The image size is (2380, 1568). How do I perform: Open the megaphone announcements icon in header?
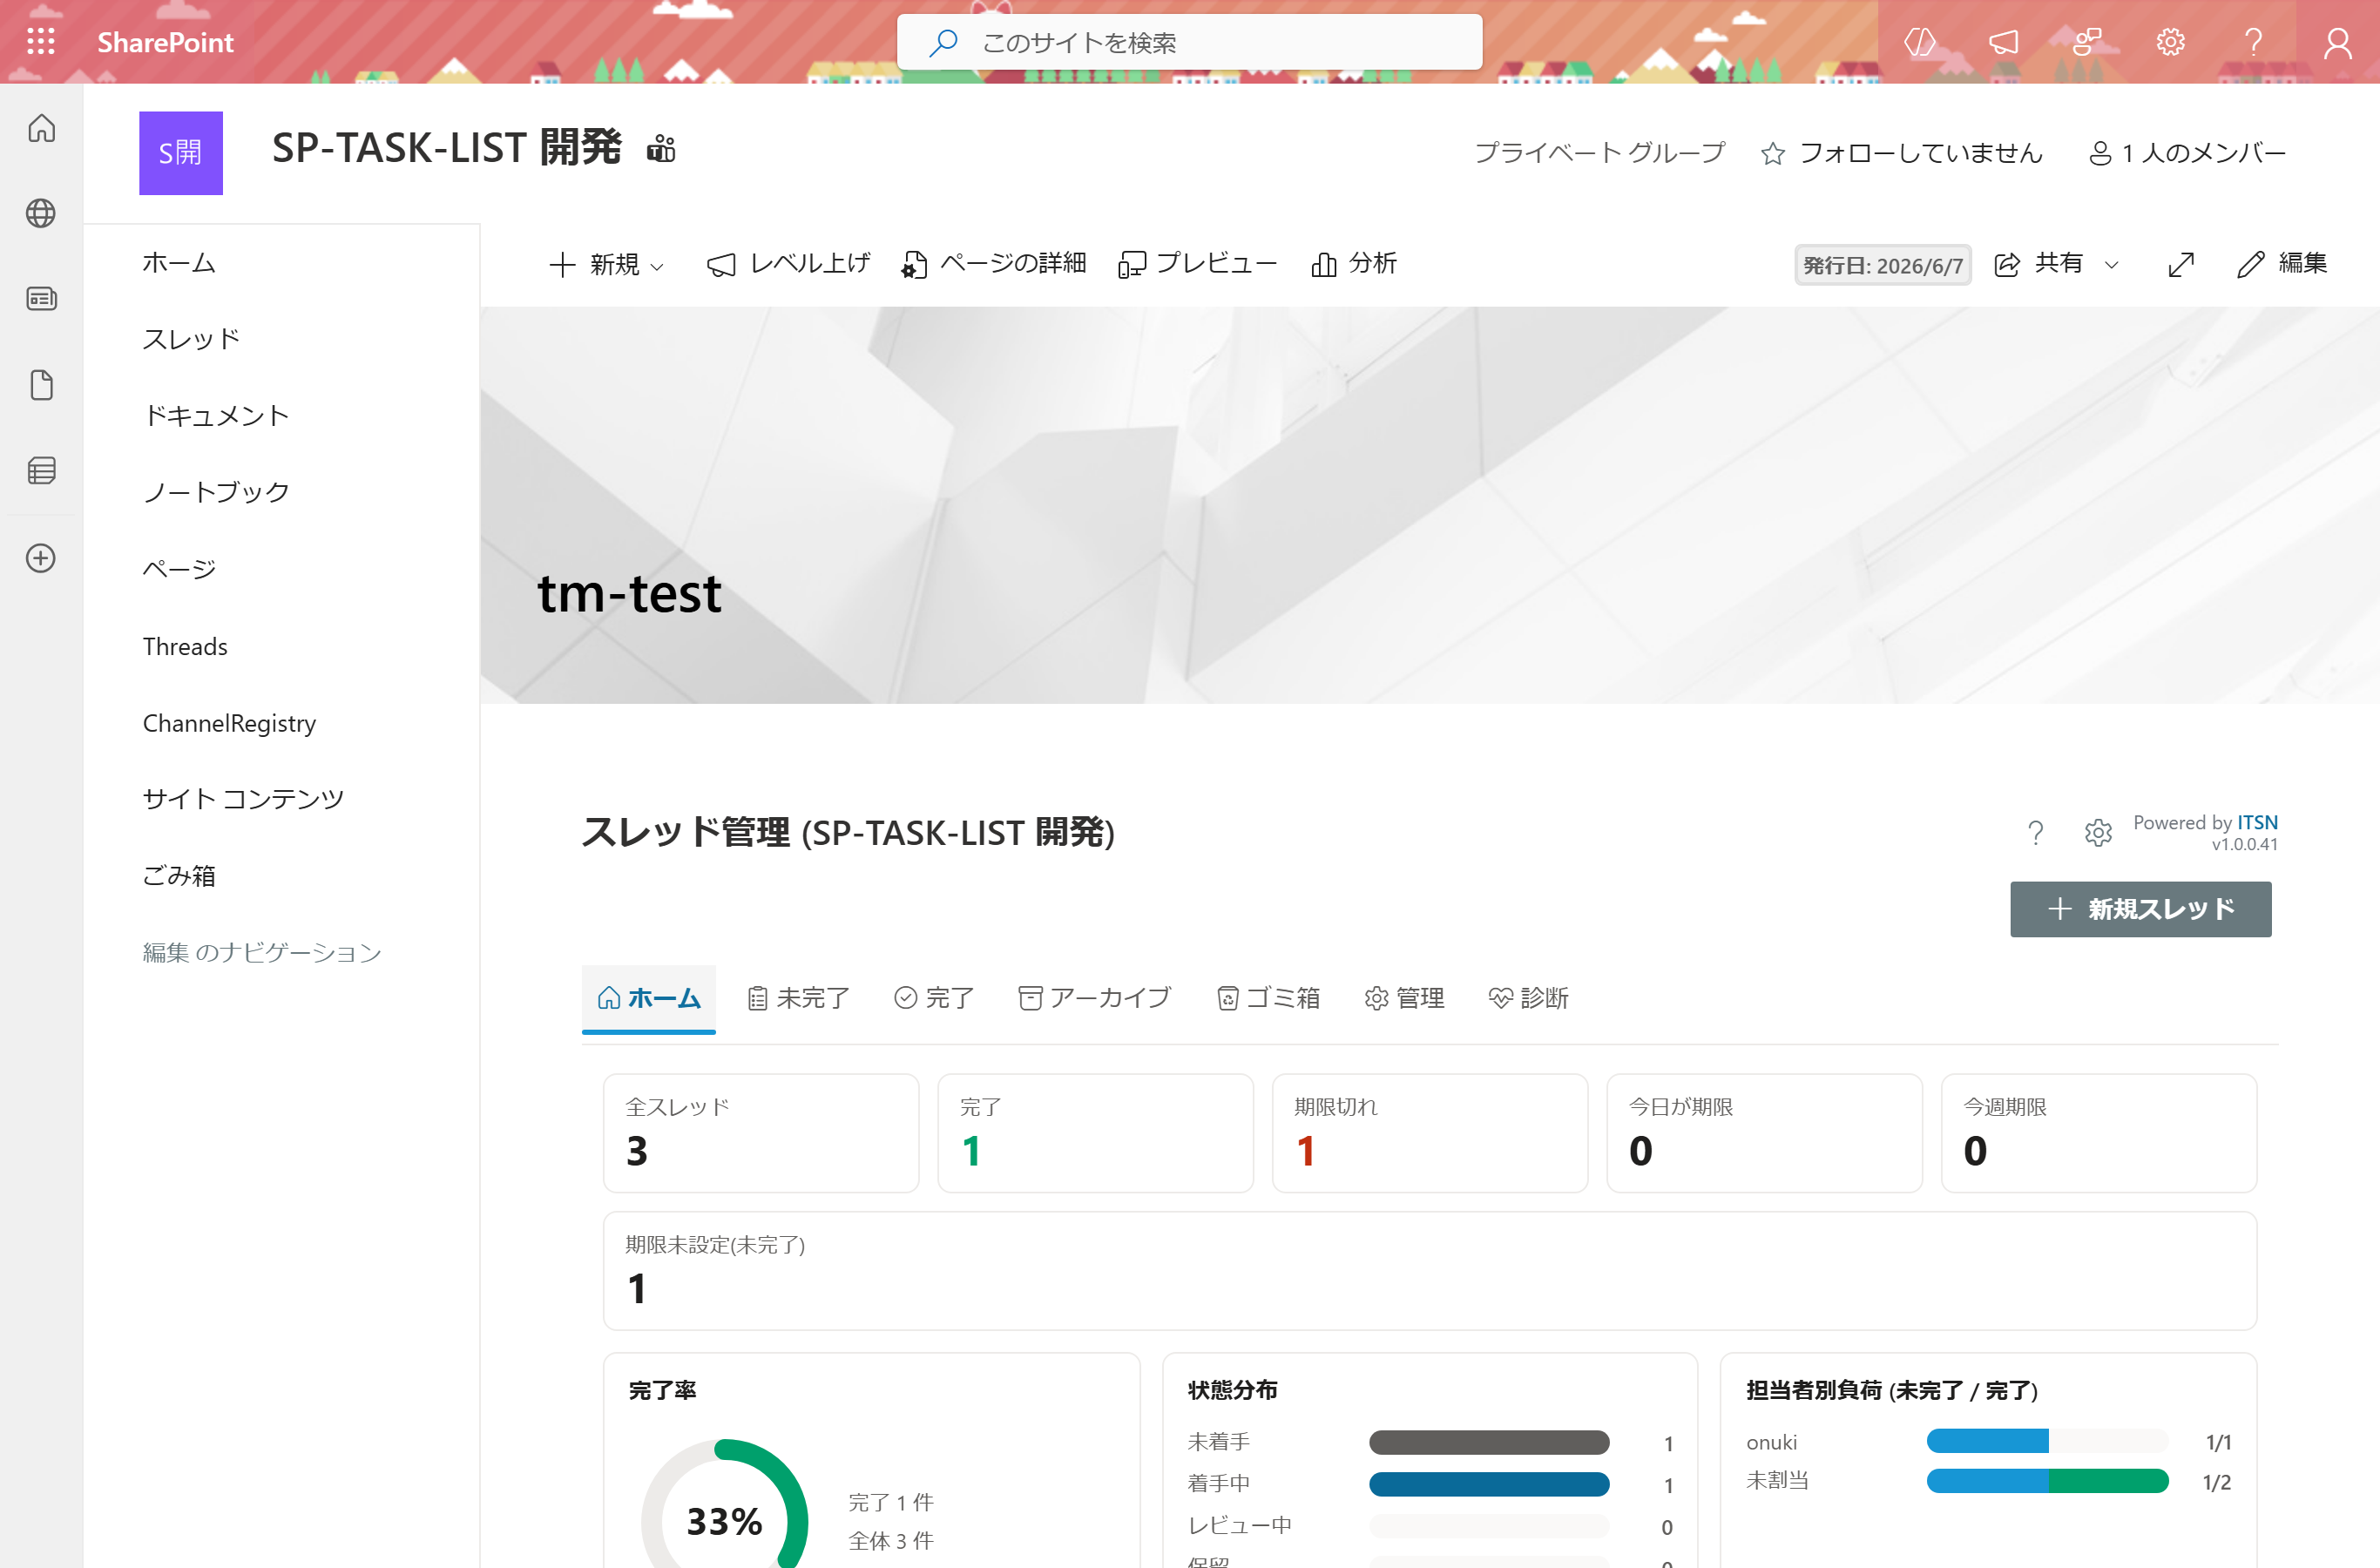click(x=2003, y=42)
